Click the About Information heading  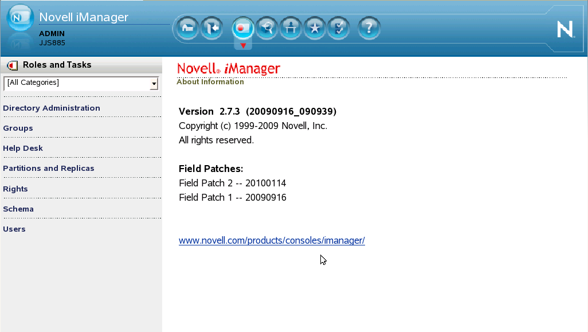pos(210,82)
